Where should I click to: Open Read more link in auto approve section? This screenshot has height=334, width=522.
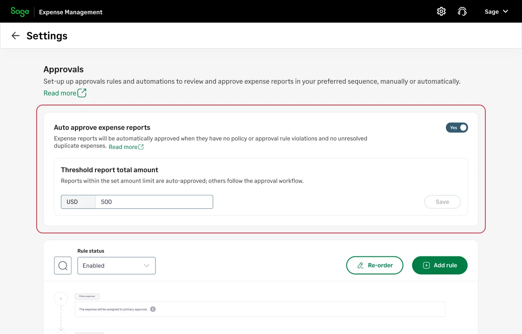(126, 147)
